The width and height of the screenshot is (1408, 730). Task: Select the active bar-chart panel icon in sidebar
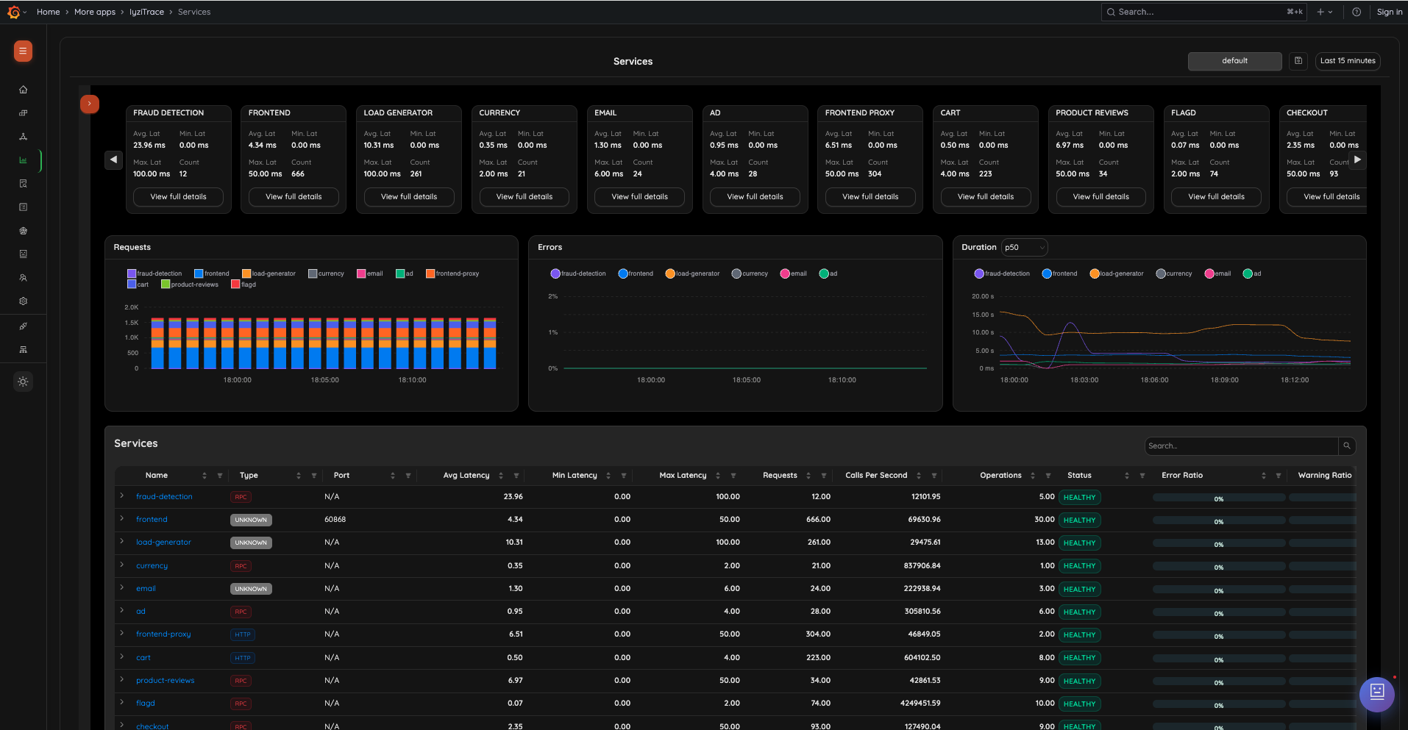pyautogui.click(x=23, y=160)
